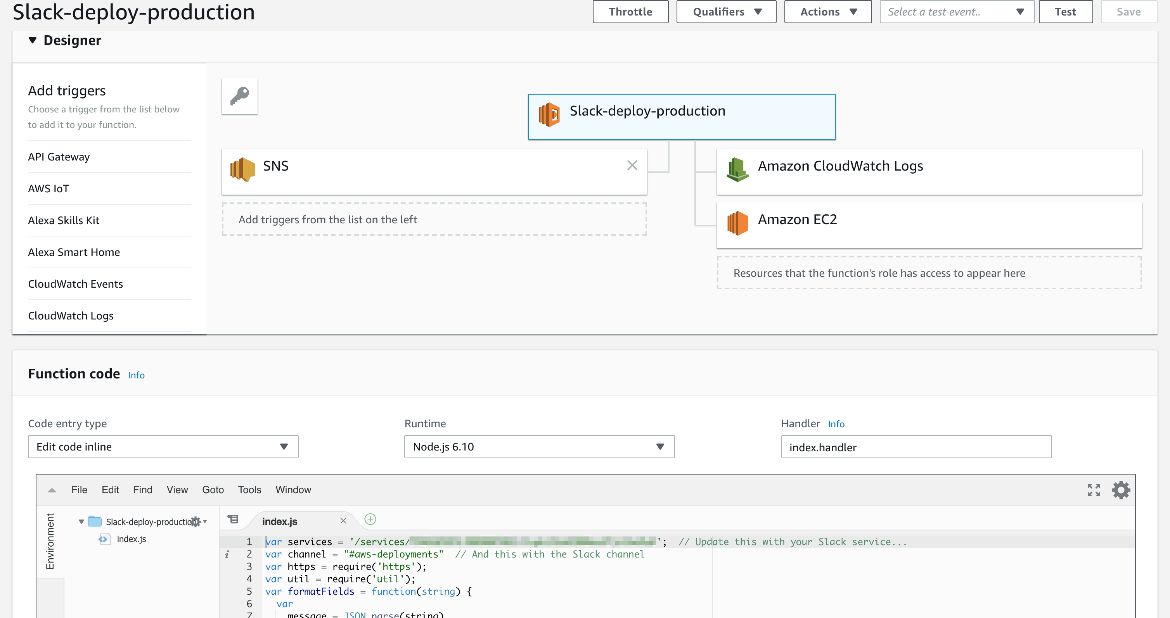
Task: Click the formatFields function name on line 5
Action: tap(321, 591)
